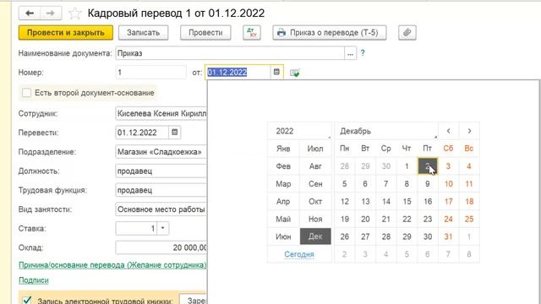
Task: Pick December 26 in calendar
Action: point(345,236)
